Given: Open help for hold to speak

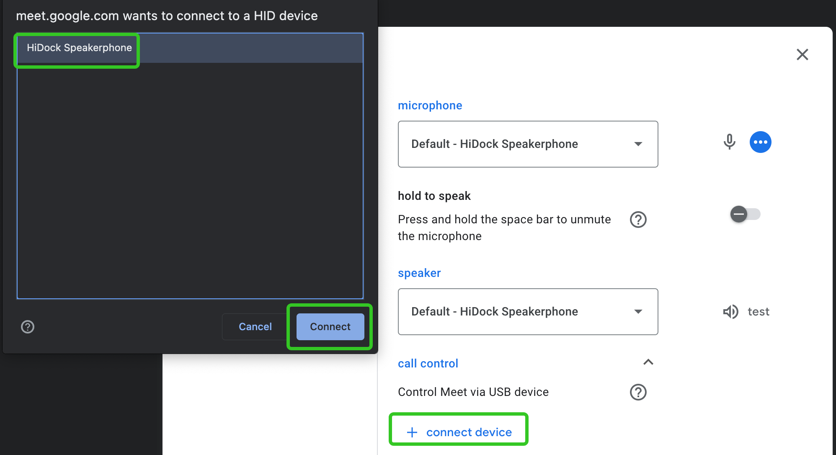Looking at the screenshot, I should pos(638,220).
